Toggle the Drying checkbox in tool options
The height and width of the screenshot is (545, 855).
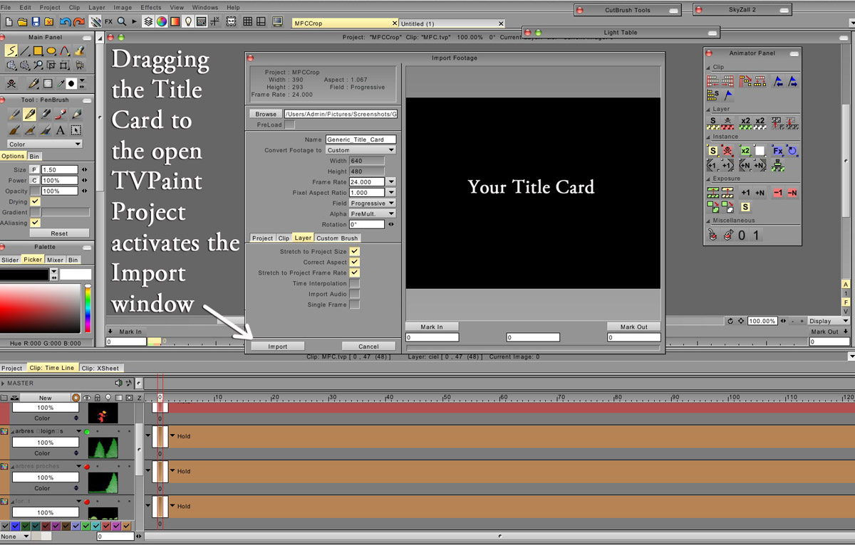pos(35,202)
